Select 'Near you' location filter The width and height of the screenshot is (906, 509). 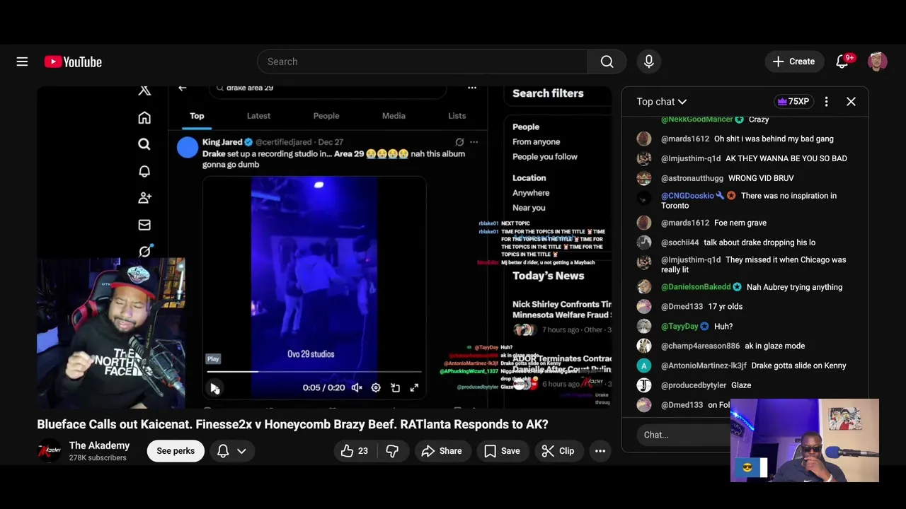tap(529, 208)
